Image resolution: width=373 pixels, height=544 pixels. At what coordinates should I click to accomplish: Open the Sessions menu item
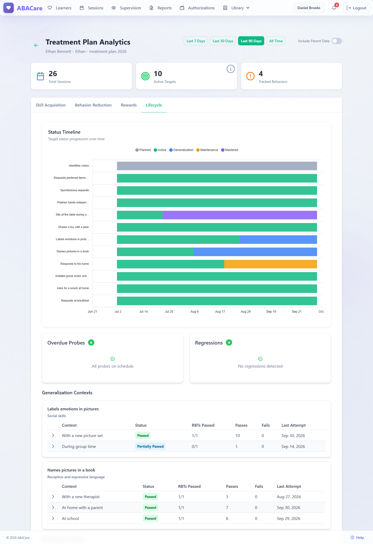pos(92,8)
